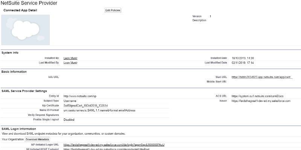Click the Connected App Detail heading
The width and height of the screenshot is (301, 150).
(x=20, y=10)
